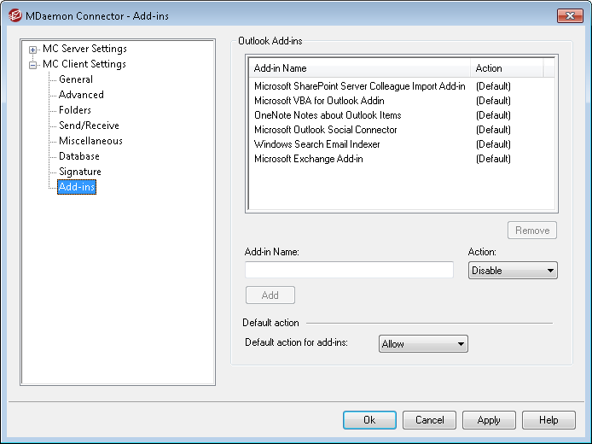Open Help for this dialog

(548, 420)
